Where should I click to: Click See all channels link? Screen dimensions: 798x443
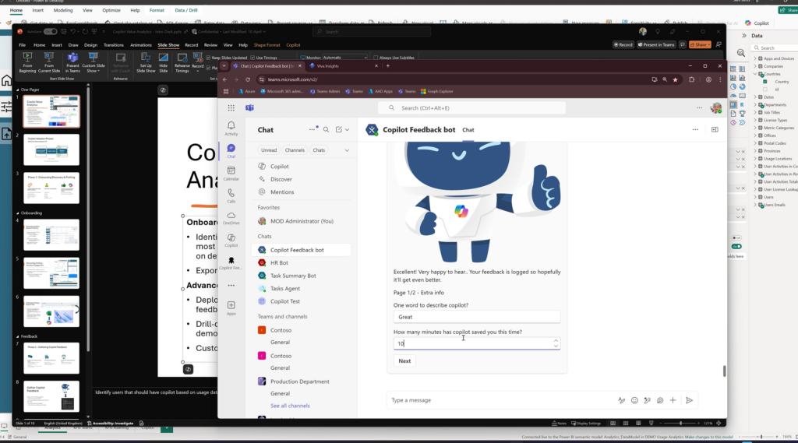[x=290, y=406]
